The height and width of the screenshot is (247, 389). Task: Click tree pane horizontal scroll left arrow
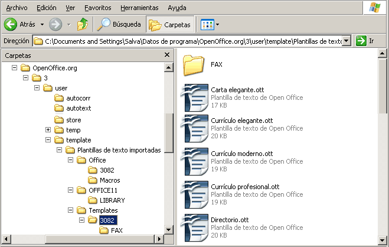point(6,239)
